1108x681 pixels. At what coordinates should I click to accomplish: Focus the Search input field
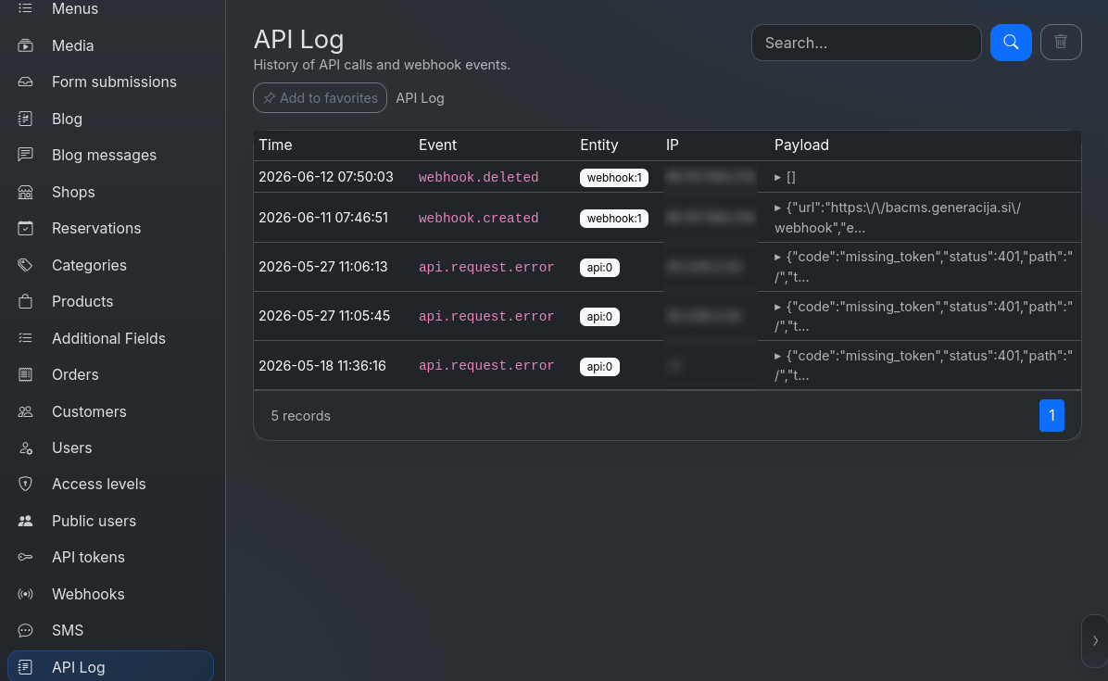[x=866, y=43]
